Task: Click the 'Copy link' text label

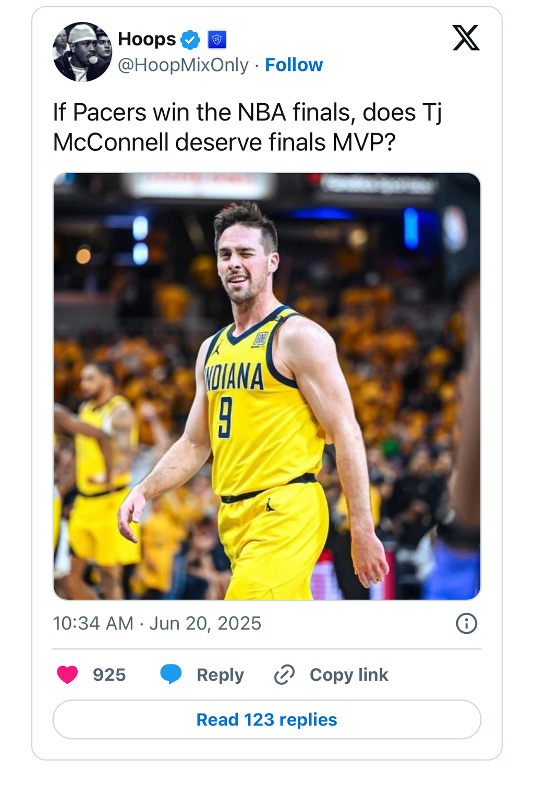Action: [349, 675]
